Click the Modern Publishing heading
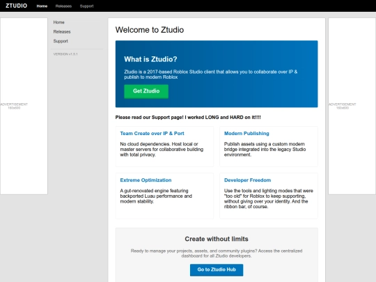This screenshot has width=376, height=282. [x=246, y=134]
